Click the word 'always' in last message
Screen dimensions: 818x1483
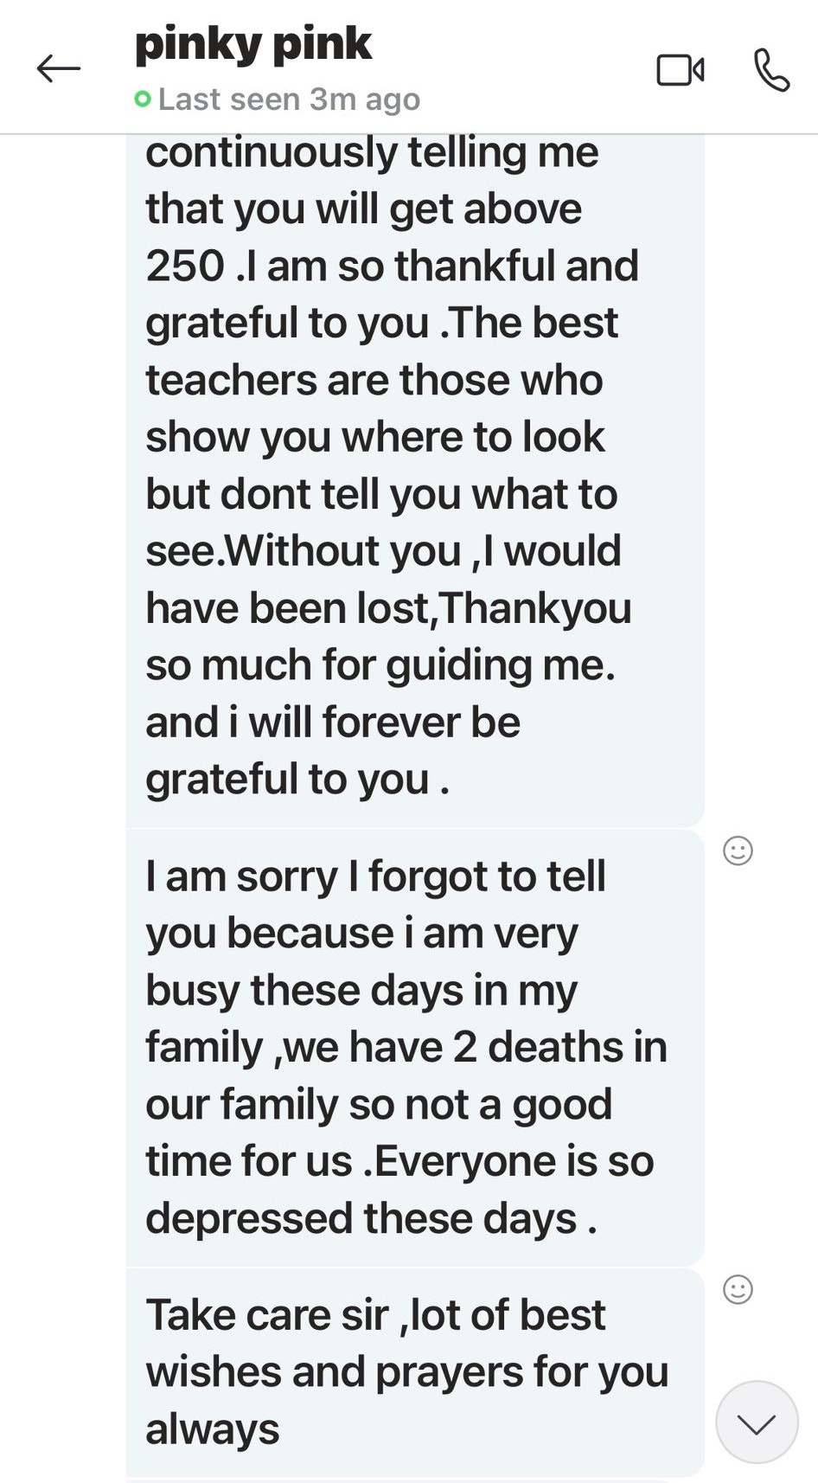[x=212, y=1428]
